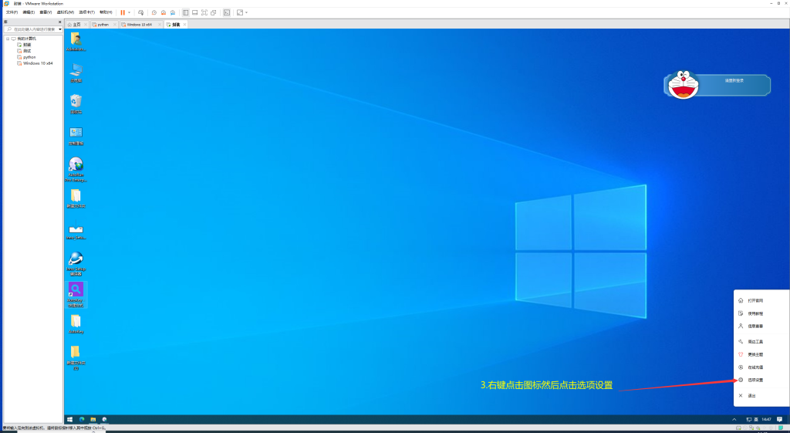Open the 帮助(H) menu

[x=106, y=12]
